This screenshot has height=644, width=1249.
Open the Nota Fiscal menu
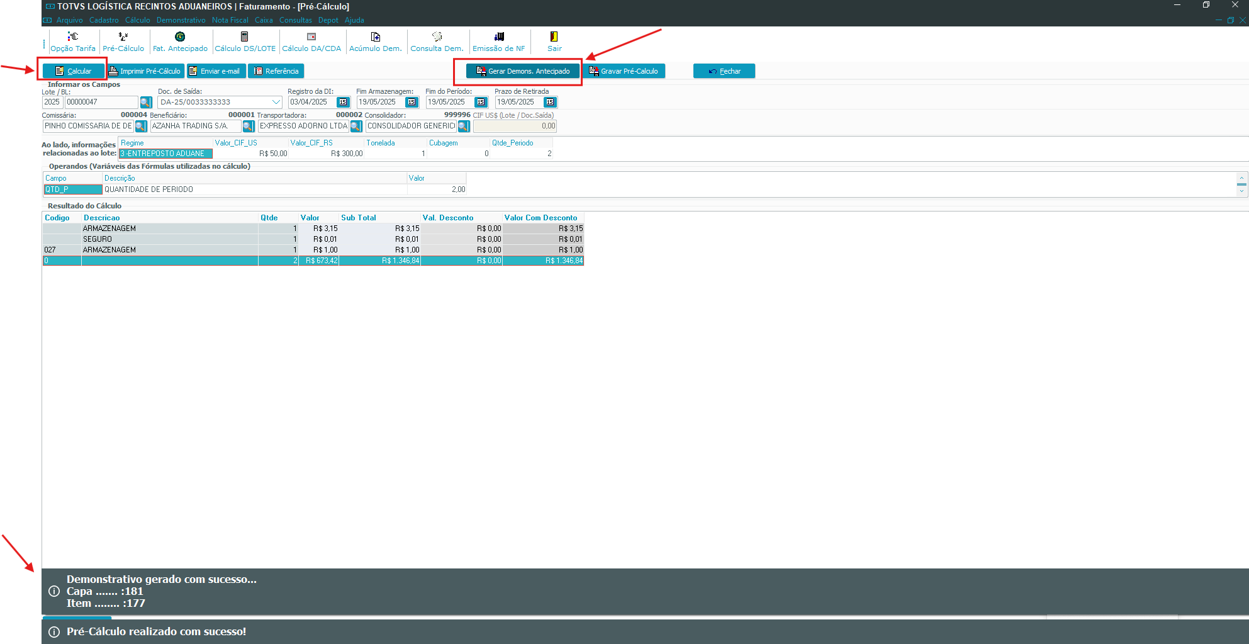(230, 20)
